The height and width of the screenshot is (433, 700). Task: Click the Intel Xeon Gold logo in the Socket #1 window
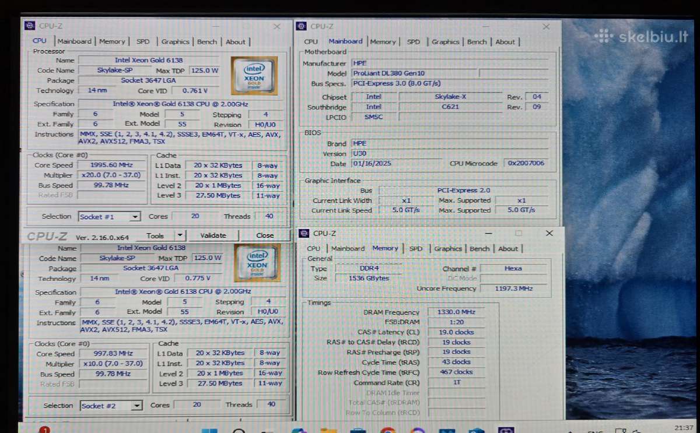point(254,76)
